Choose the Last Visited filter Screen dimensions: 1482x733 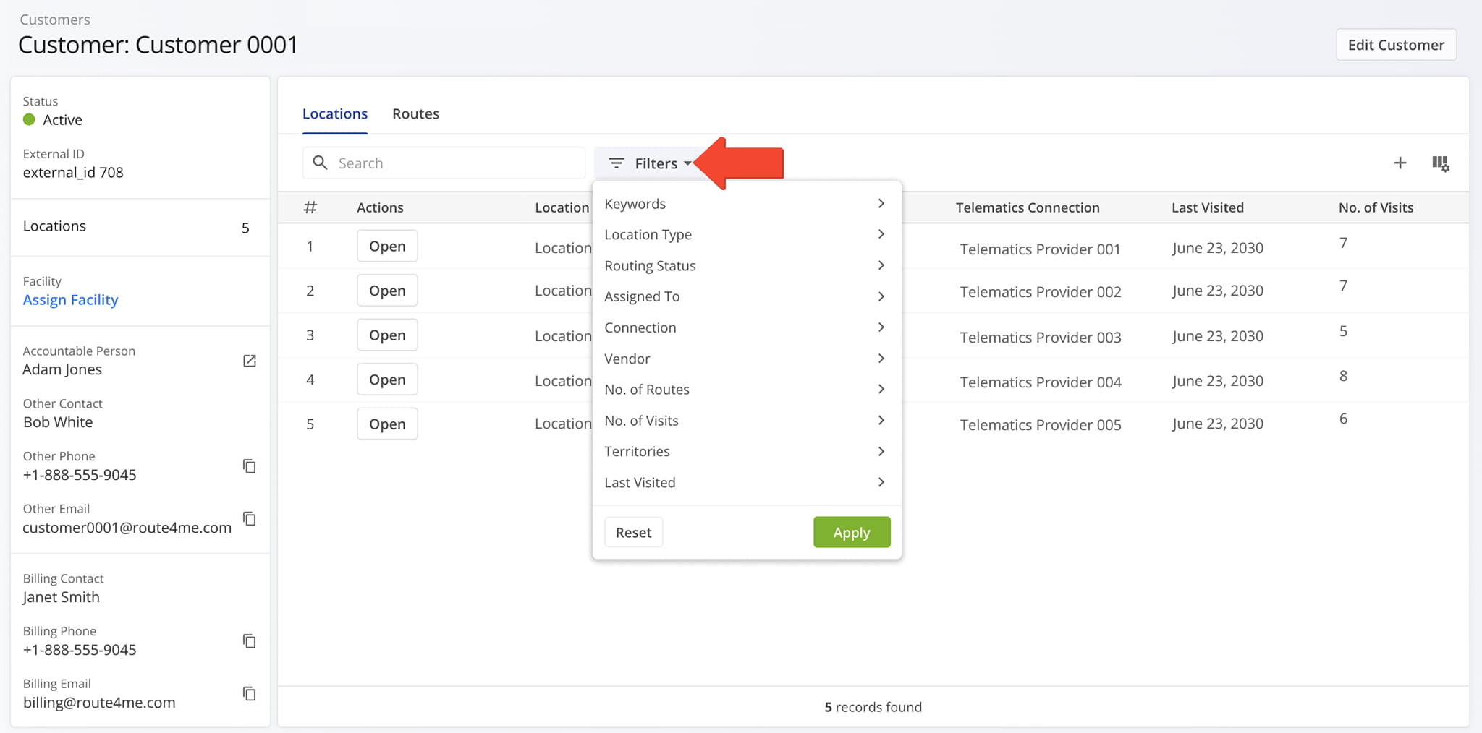click(x=745, y=483)
